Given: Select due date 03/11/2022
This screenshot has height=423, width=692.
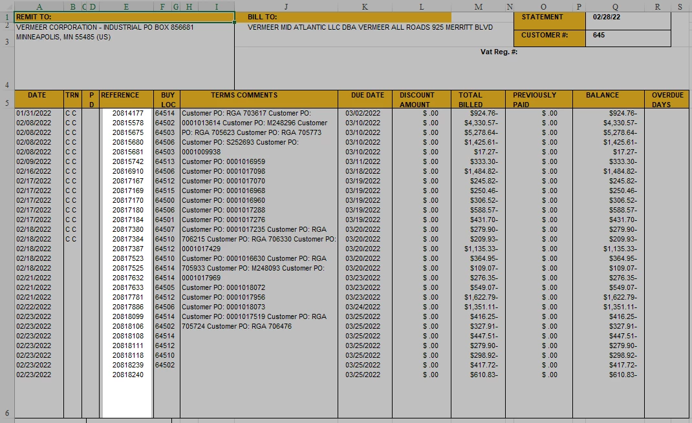Looking at the screenshot, I should (x=363, y=161).
